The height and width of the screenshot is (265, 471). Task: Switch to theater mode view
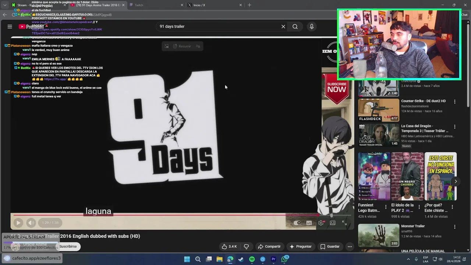click(333, 223)
